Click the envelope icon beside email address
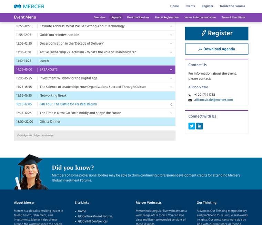262x225 pixels. (190, 100)
